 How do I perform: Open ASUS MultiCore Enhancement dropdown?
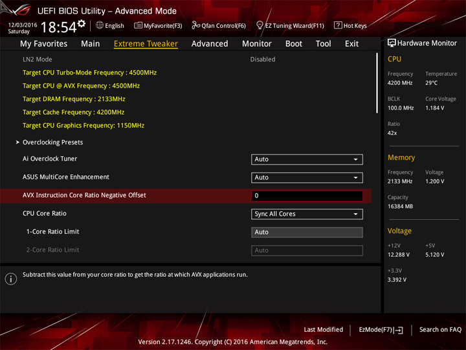coord(307,178)
